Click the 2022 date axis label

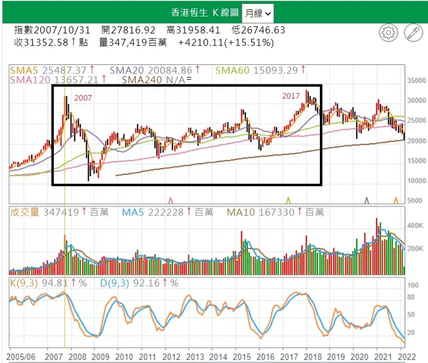coord(407,357)
